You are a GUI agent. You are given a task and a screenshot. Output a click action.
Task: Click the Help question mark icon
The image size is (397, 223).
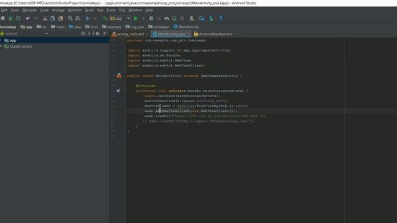(221, 18)
